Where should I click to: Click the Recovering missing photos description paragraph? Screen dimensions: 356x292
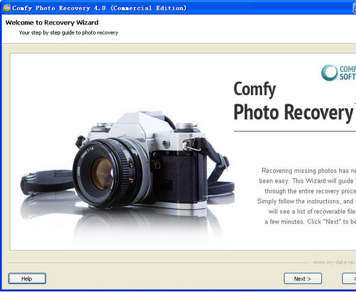(307, 196)
